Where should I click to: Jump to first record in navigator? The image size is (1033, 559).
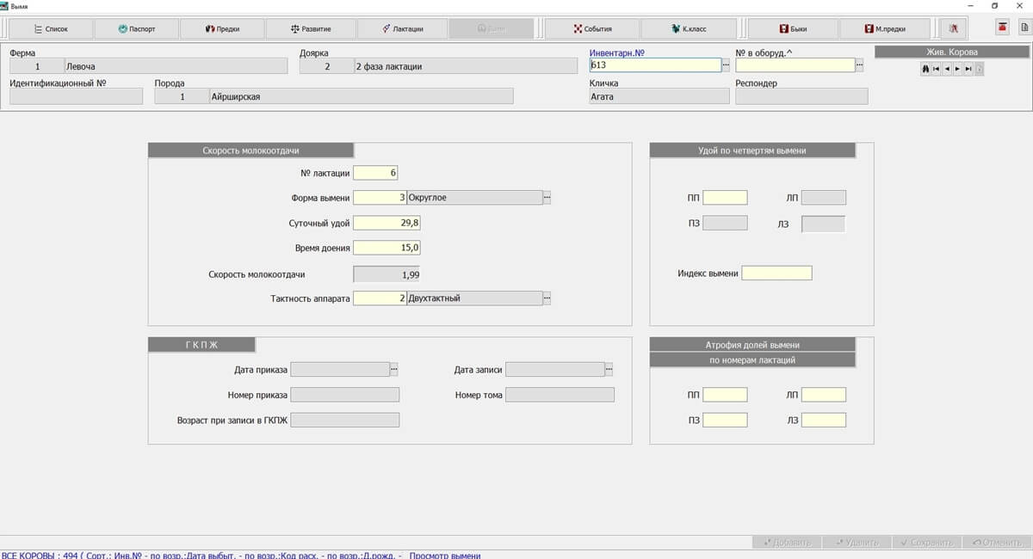(937, 69)
